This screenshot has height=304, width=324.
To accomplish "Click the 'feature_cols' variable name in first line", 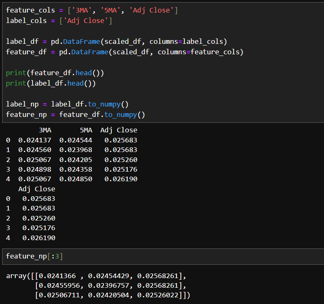I will (x=30, y=10).
